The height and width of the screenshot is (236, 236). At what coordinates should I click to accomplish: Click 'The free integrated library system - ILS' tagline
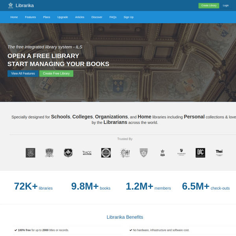click(x=45, y=47)
